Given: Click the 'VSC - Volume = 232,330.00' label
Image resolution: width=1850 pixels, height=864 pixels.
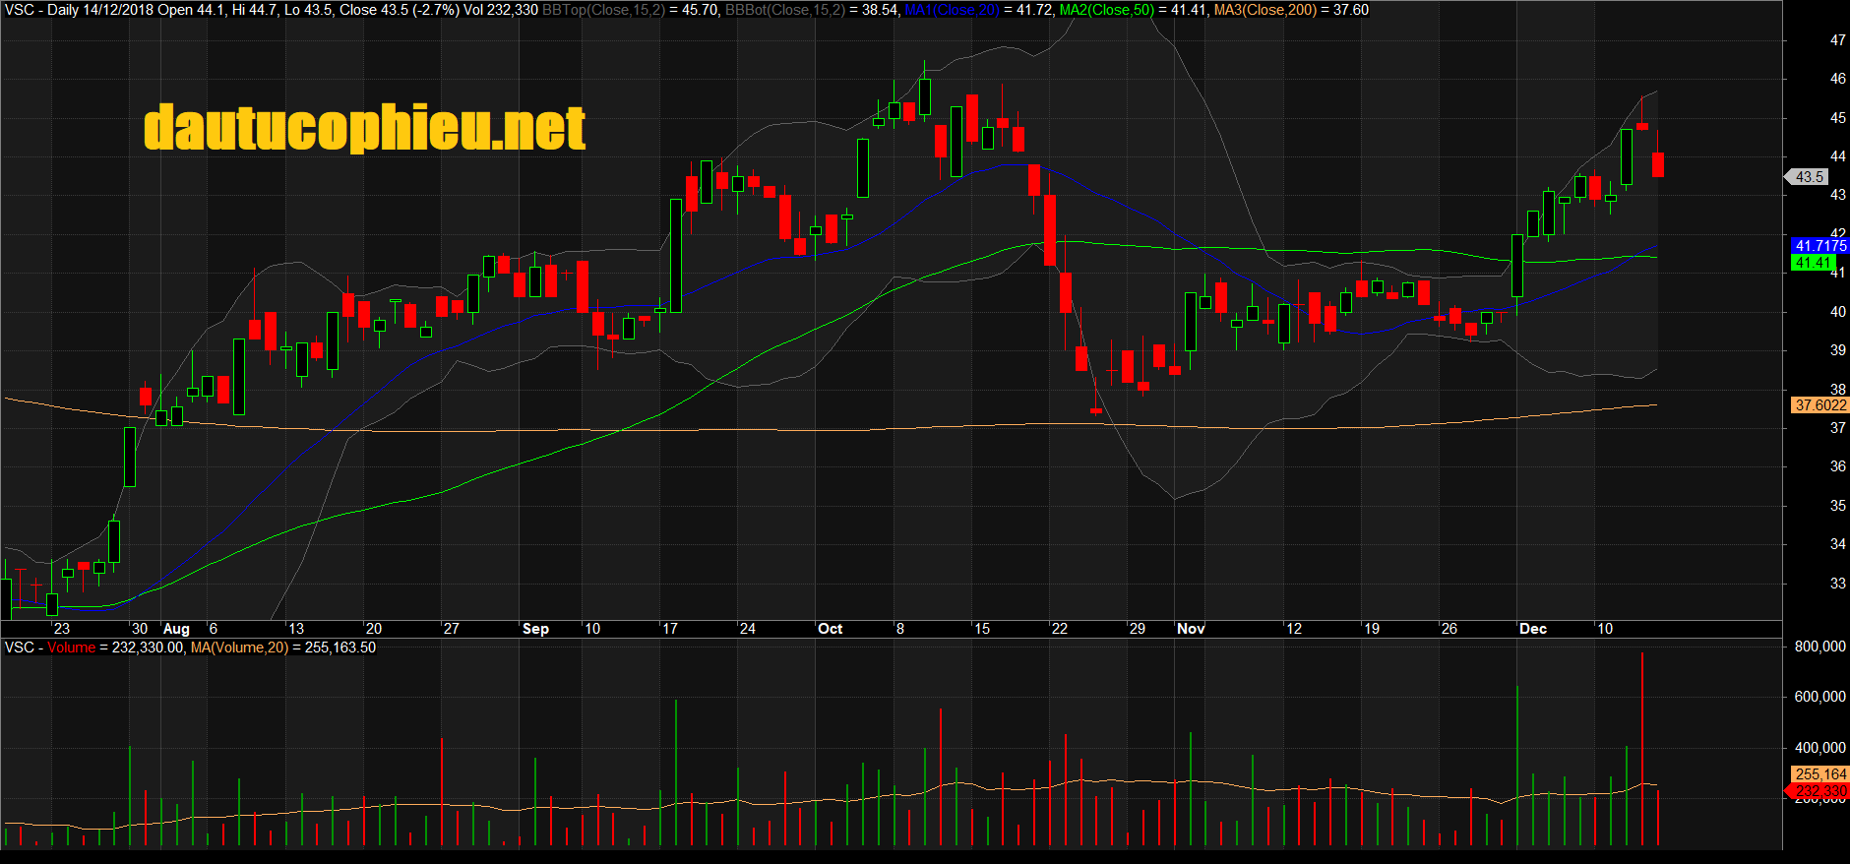Looking at the screenshot, I should pos(94,648).
